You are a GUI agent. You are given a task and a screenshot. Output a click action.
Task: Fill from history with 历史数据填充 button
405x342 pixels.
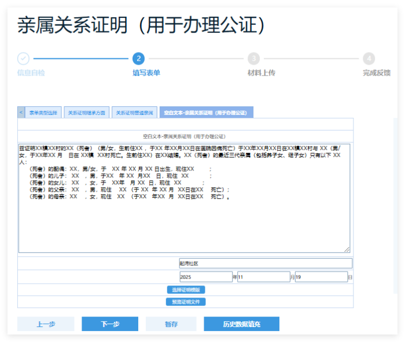tap(241, 324)
